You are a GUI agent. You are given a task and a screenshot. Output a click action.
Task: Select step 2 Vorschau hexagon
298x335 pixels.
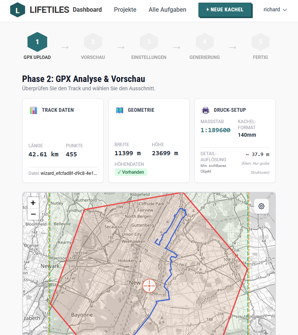pos(93,42)
